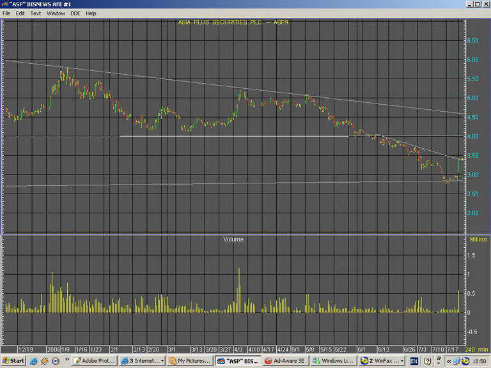The height and width of the screenshot is (368, 491).
Task: Click the 5/8 date axis label
Action: coord(310,349)
